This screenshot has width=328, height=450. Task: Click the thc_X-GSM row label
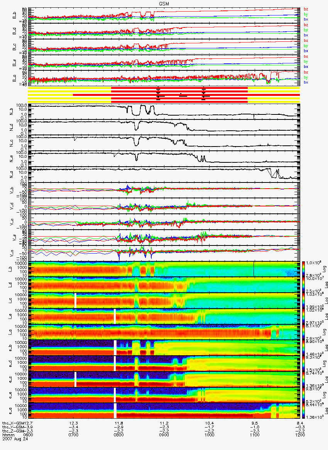[14, 423]
